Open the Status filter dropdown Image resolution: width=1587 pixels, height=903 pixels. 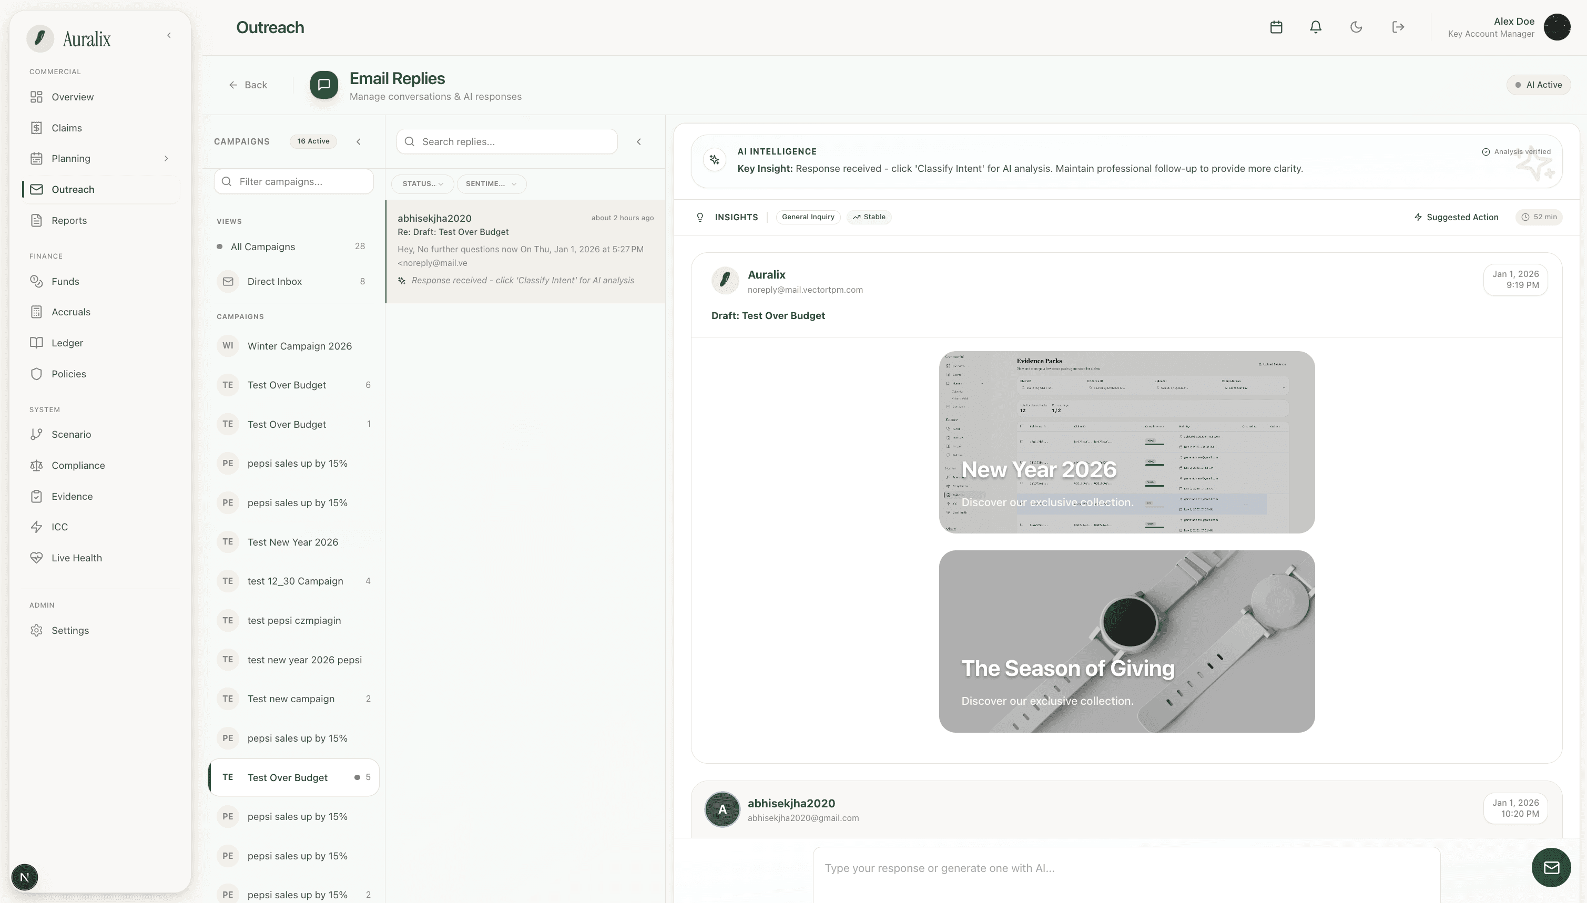click(x=422, y=183)
